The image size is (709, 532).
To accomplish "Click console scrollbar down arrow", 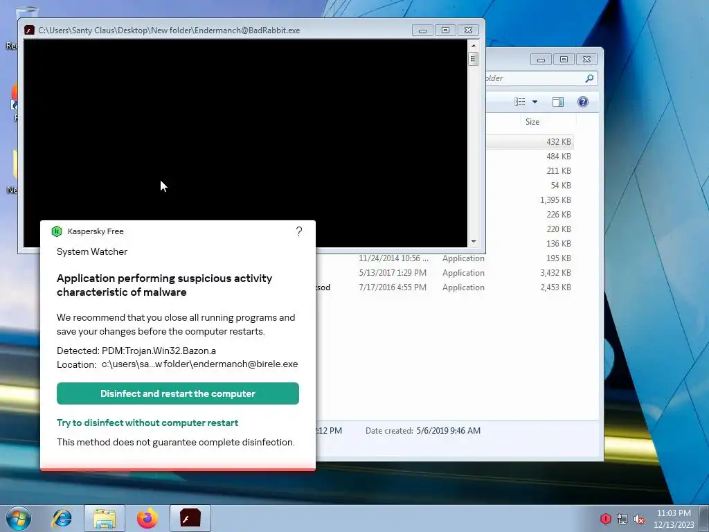I will click(x=474, y=242).
